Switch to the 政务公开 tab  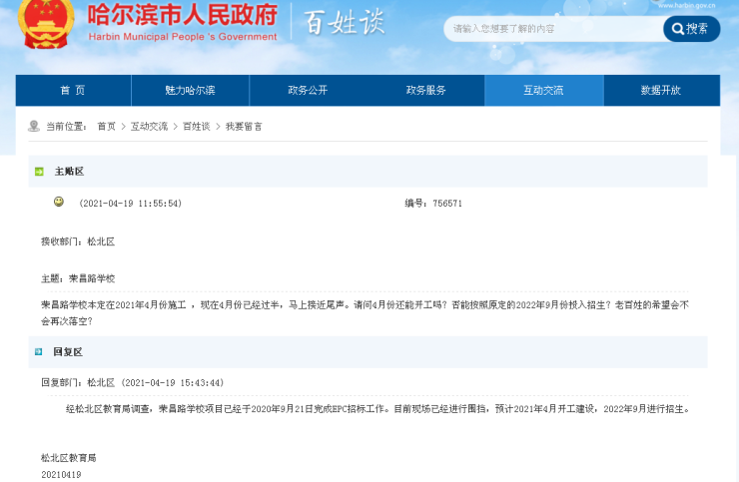[308, 90]
